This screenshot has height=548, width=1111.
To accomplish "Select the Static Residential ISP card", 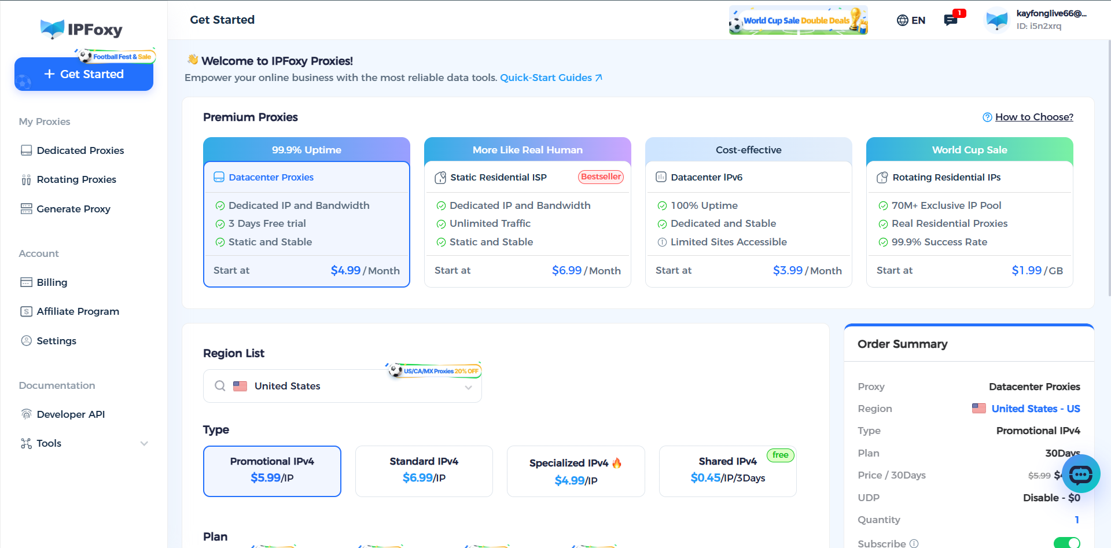I will [528, 212].
